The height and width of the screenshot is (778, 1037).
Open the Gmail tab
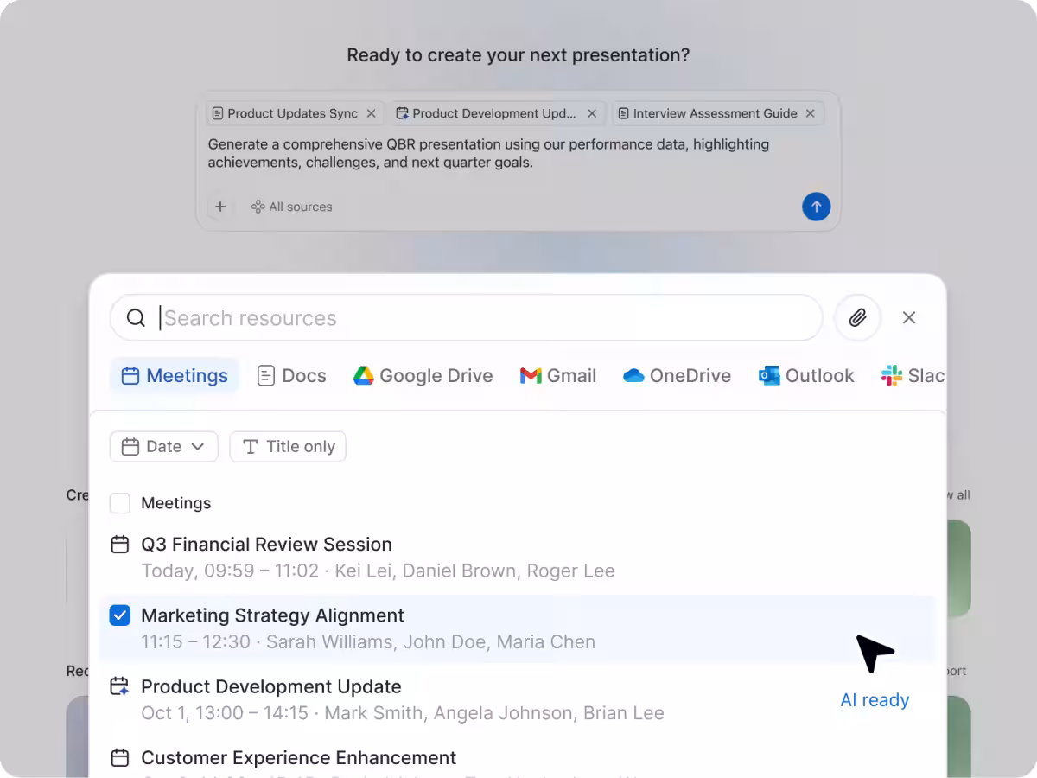coord(558,375)
